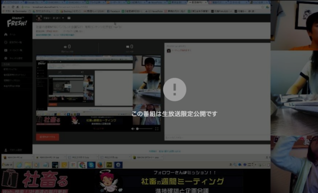Image resolution: width=318 pixels, height=193 pixels.
Task: Click the viewer count eye icon
Action: pyautogui.click(x=65, y=47)
